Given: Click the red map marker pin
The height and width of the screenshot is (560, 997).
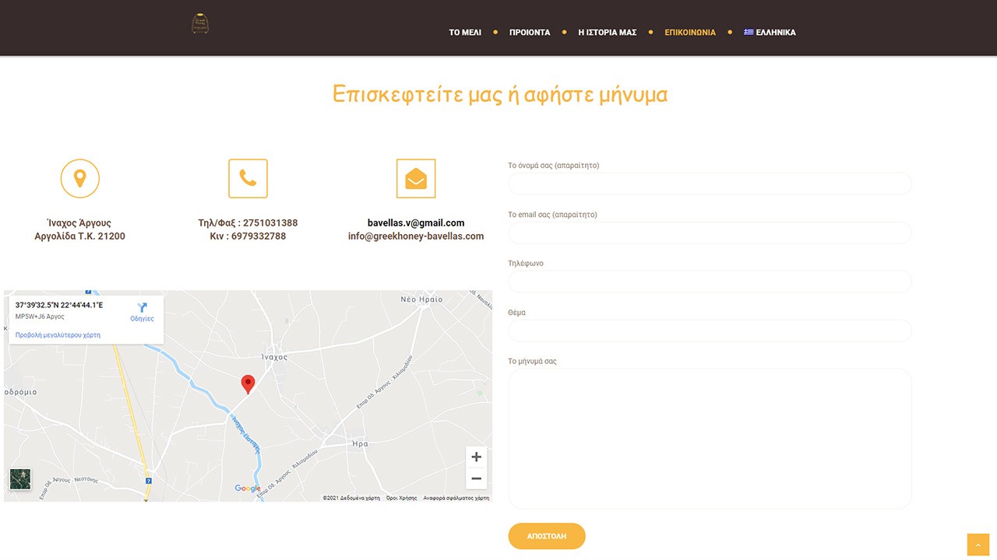Looking at the screenshot, I should [x=248, y=383].
